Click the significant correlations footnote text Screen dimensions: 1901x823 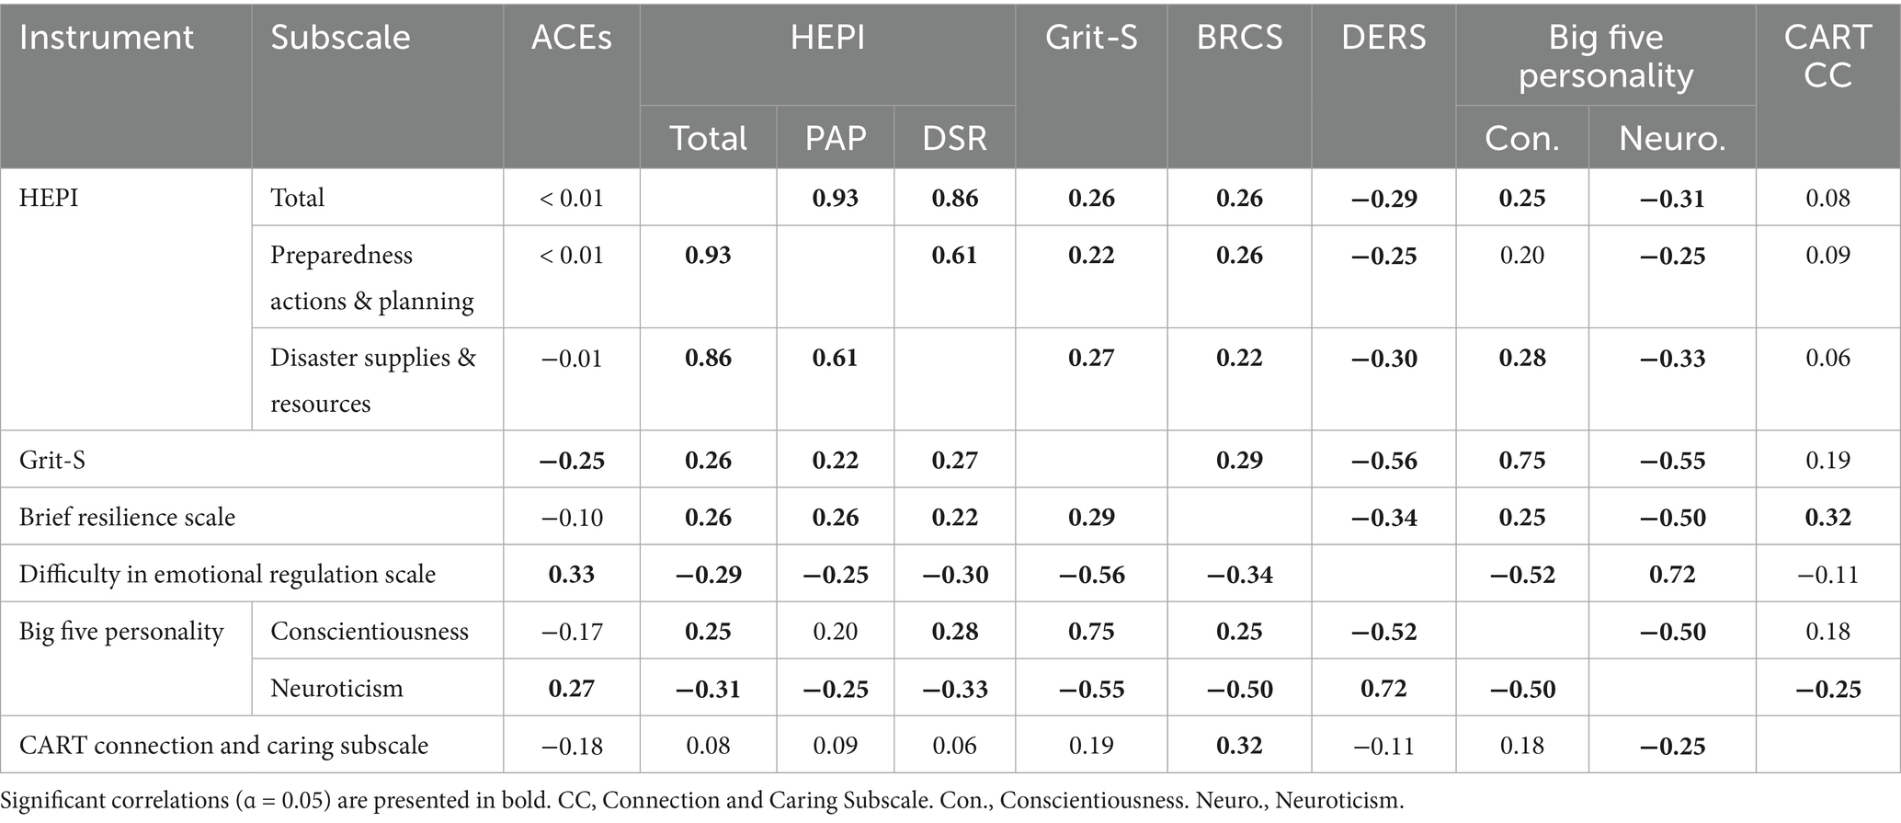702,801
